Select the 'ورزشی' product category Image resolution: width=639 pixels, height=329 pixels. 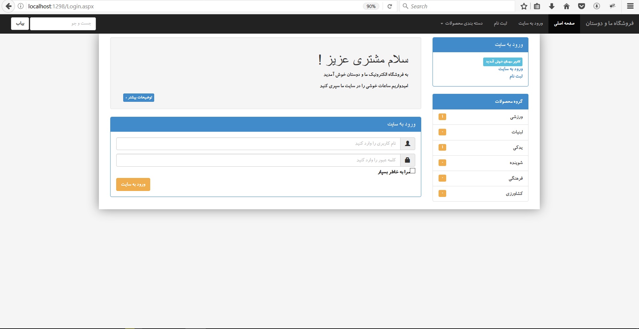(x=480, y=117)
